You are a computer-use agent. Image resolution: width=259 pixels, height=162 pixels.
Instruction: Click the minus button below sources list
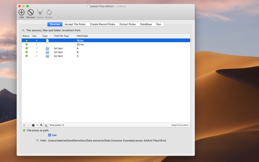pos(29,125)
